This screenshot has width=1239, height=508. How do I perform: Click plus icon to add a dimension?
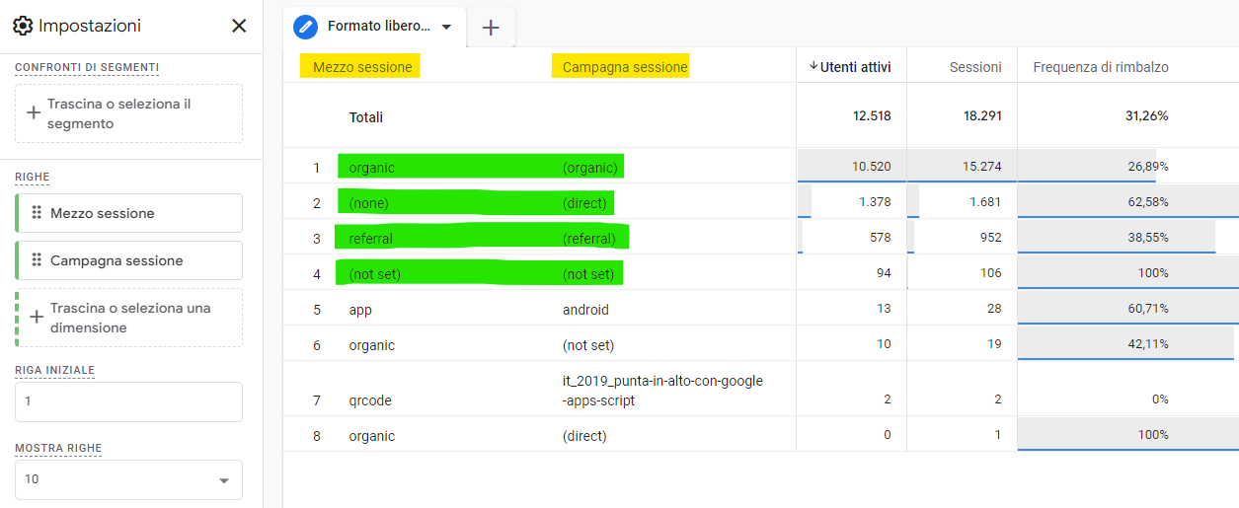pyautogui.click(x=37, y=318)
